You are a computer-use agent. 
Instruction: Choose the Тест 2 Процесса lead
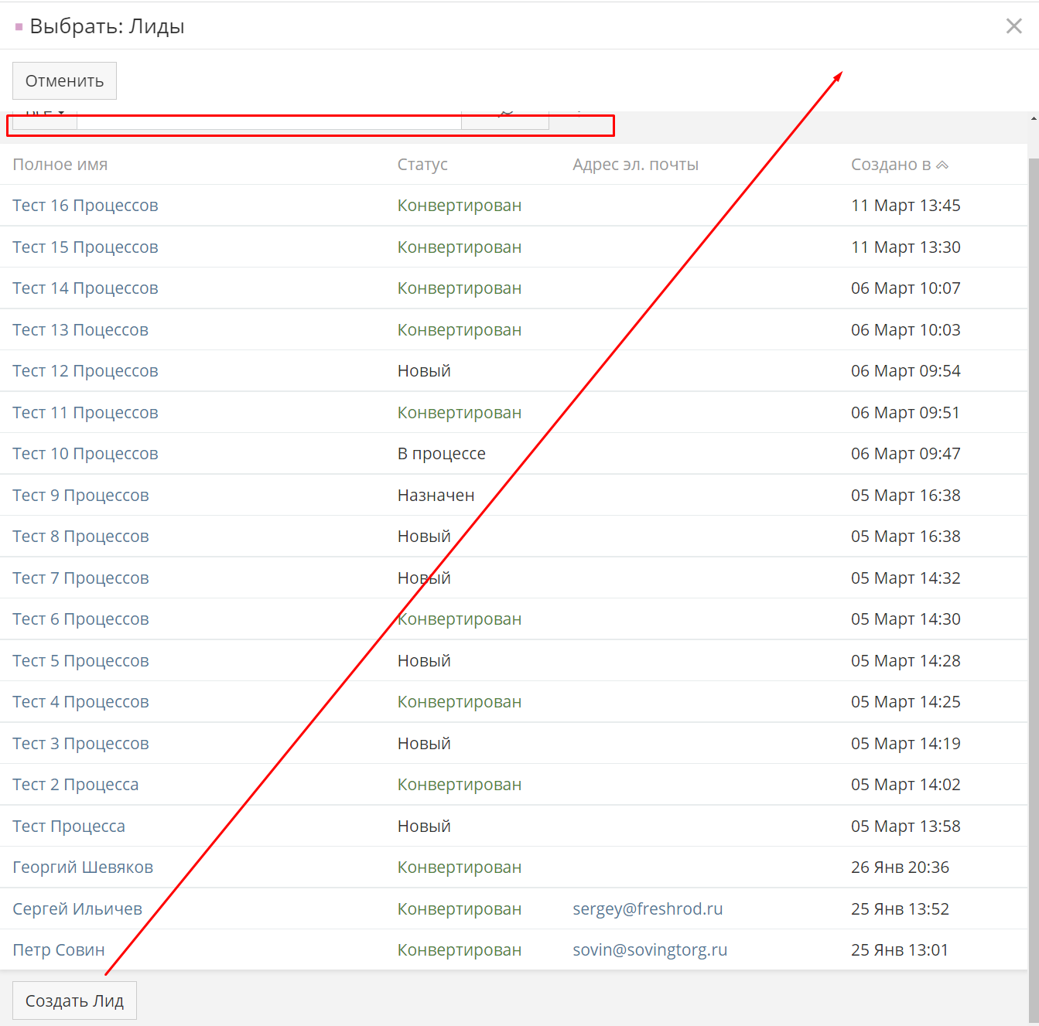coord(76,785)
